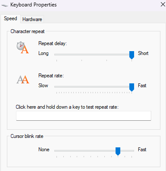The width and height of the screenshot is (166, 171).
Task: Click the Fast label beside Repeat rate
Action: [142, 85]
